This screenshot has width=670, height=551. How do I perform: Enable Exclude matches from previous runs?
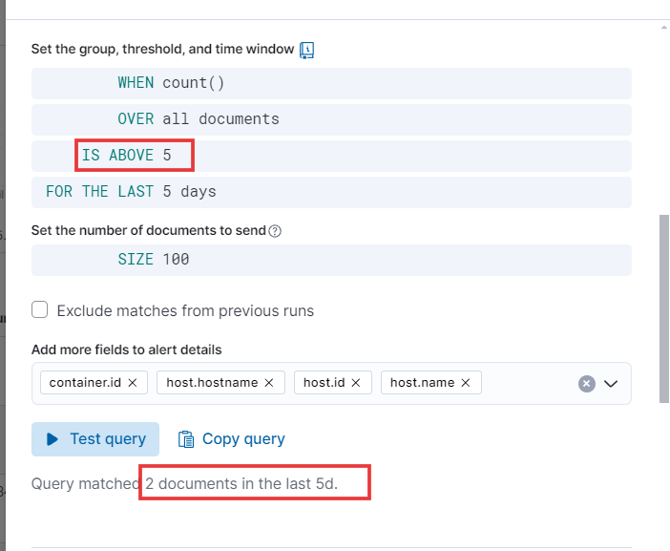pos(40,309)
